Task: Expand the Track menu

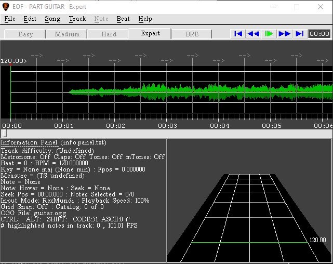Action: (77, 19)
